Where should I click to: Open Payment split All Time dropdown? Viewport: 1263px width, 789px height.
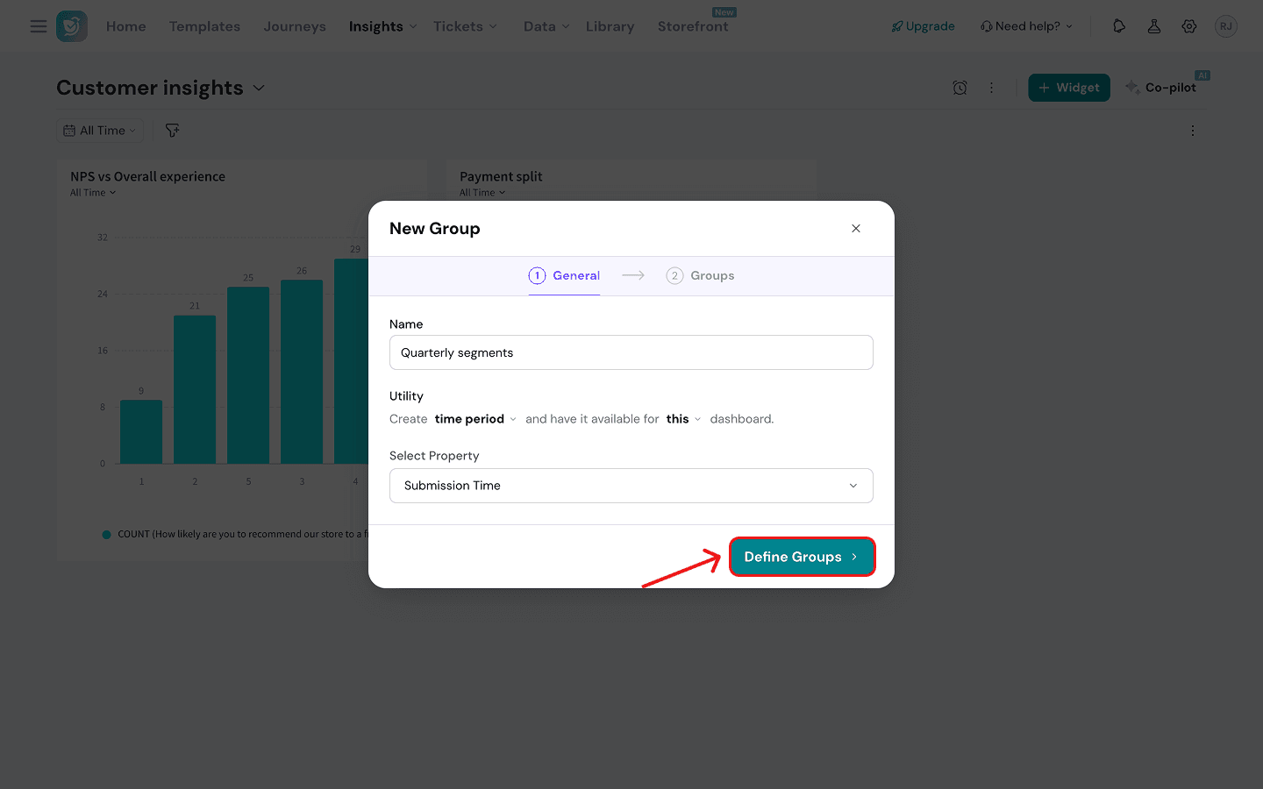click(x=482, y=193)
